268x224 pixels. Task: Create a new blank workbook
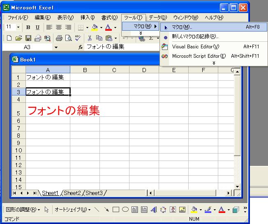[9, 38]
